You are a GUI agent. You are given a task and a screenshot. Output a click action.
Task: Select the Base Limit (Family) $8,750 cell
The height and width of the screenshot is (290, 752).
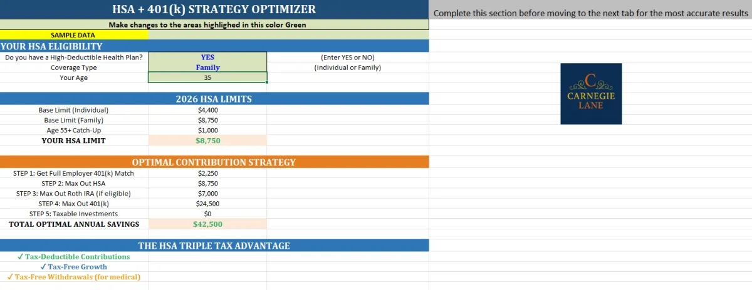point(207,120)
